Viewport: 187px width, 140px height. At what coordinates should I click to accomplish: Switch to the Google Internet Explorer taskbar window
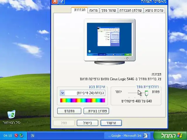click(127, 136)
